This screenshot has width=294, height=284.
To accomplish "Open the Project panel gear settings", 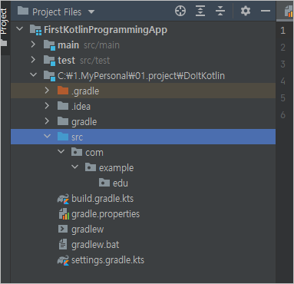I will (x=246, y=11).
